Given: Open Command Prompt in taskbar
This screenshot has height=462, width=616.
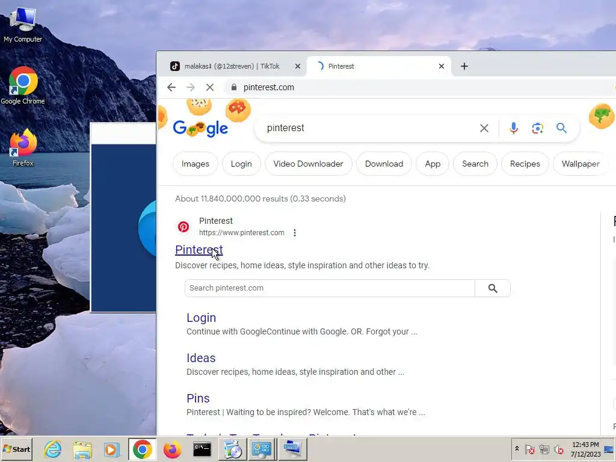Looking at the screenshot, I should pyautogui.click(x=202, y=449).
